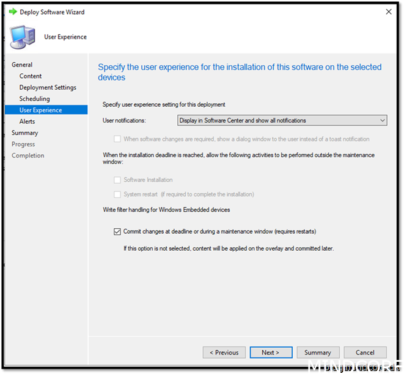
Task: Click the Completion step in sidebar
Action: pos(28,156)
